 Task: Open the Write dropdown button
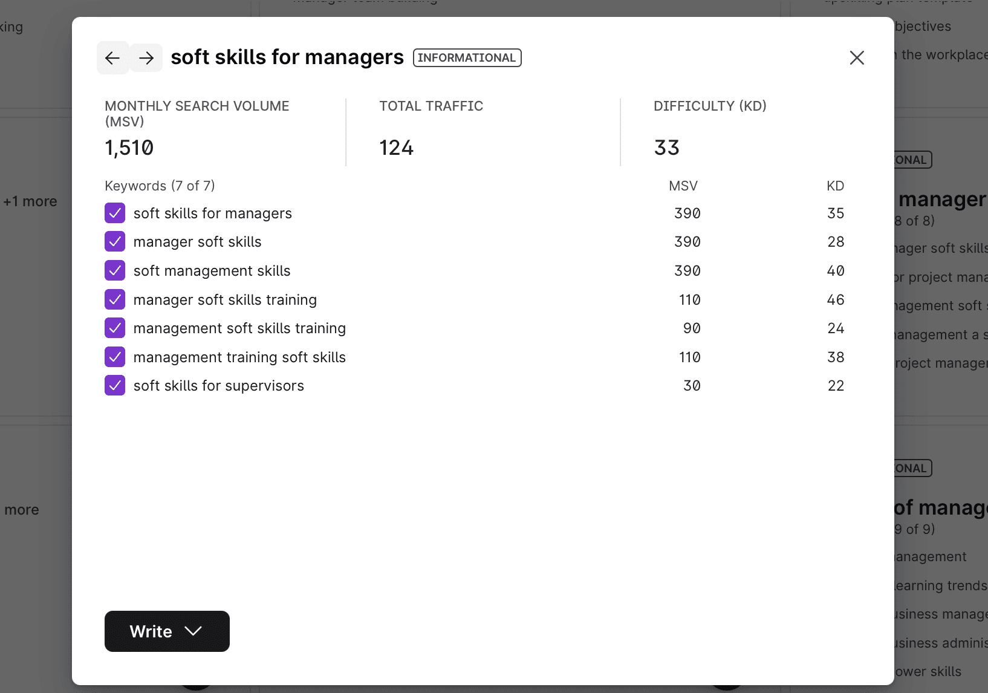(151, 631)
